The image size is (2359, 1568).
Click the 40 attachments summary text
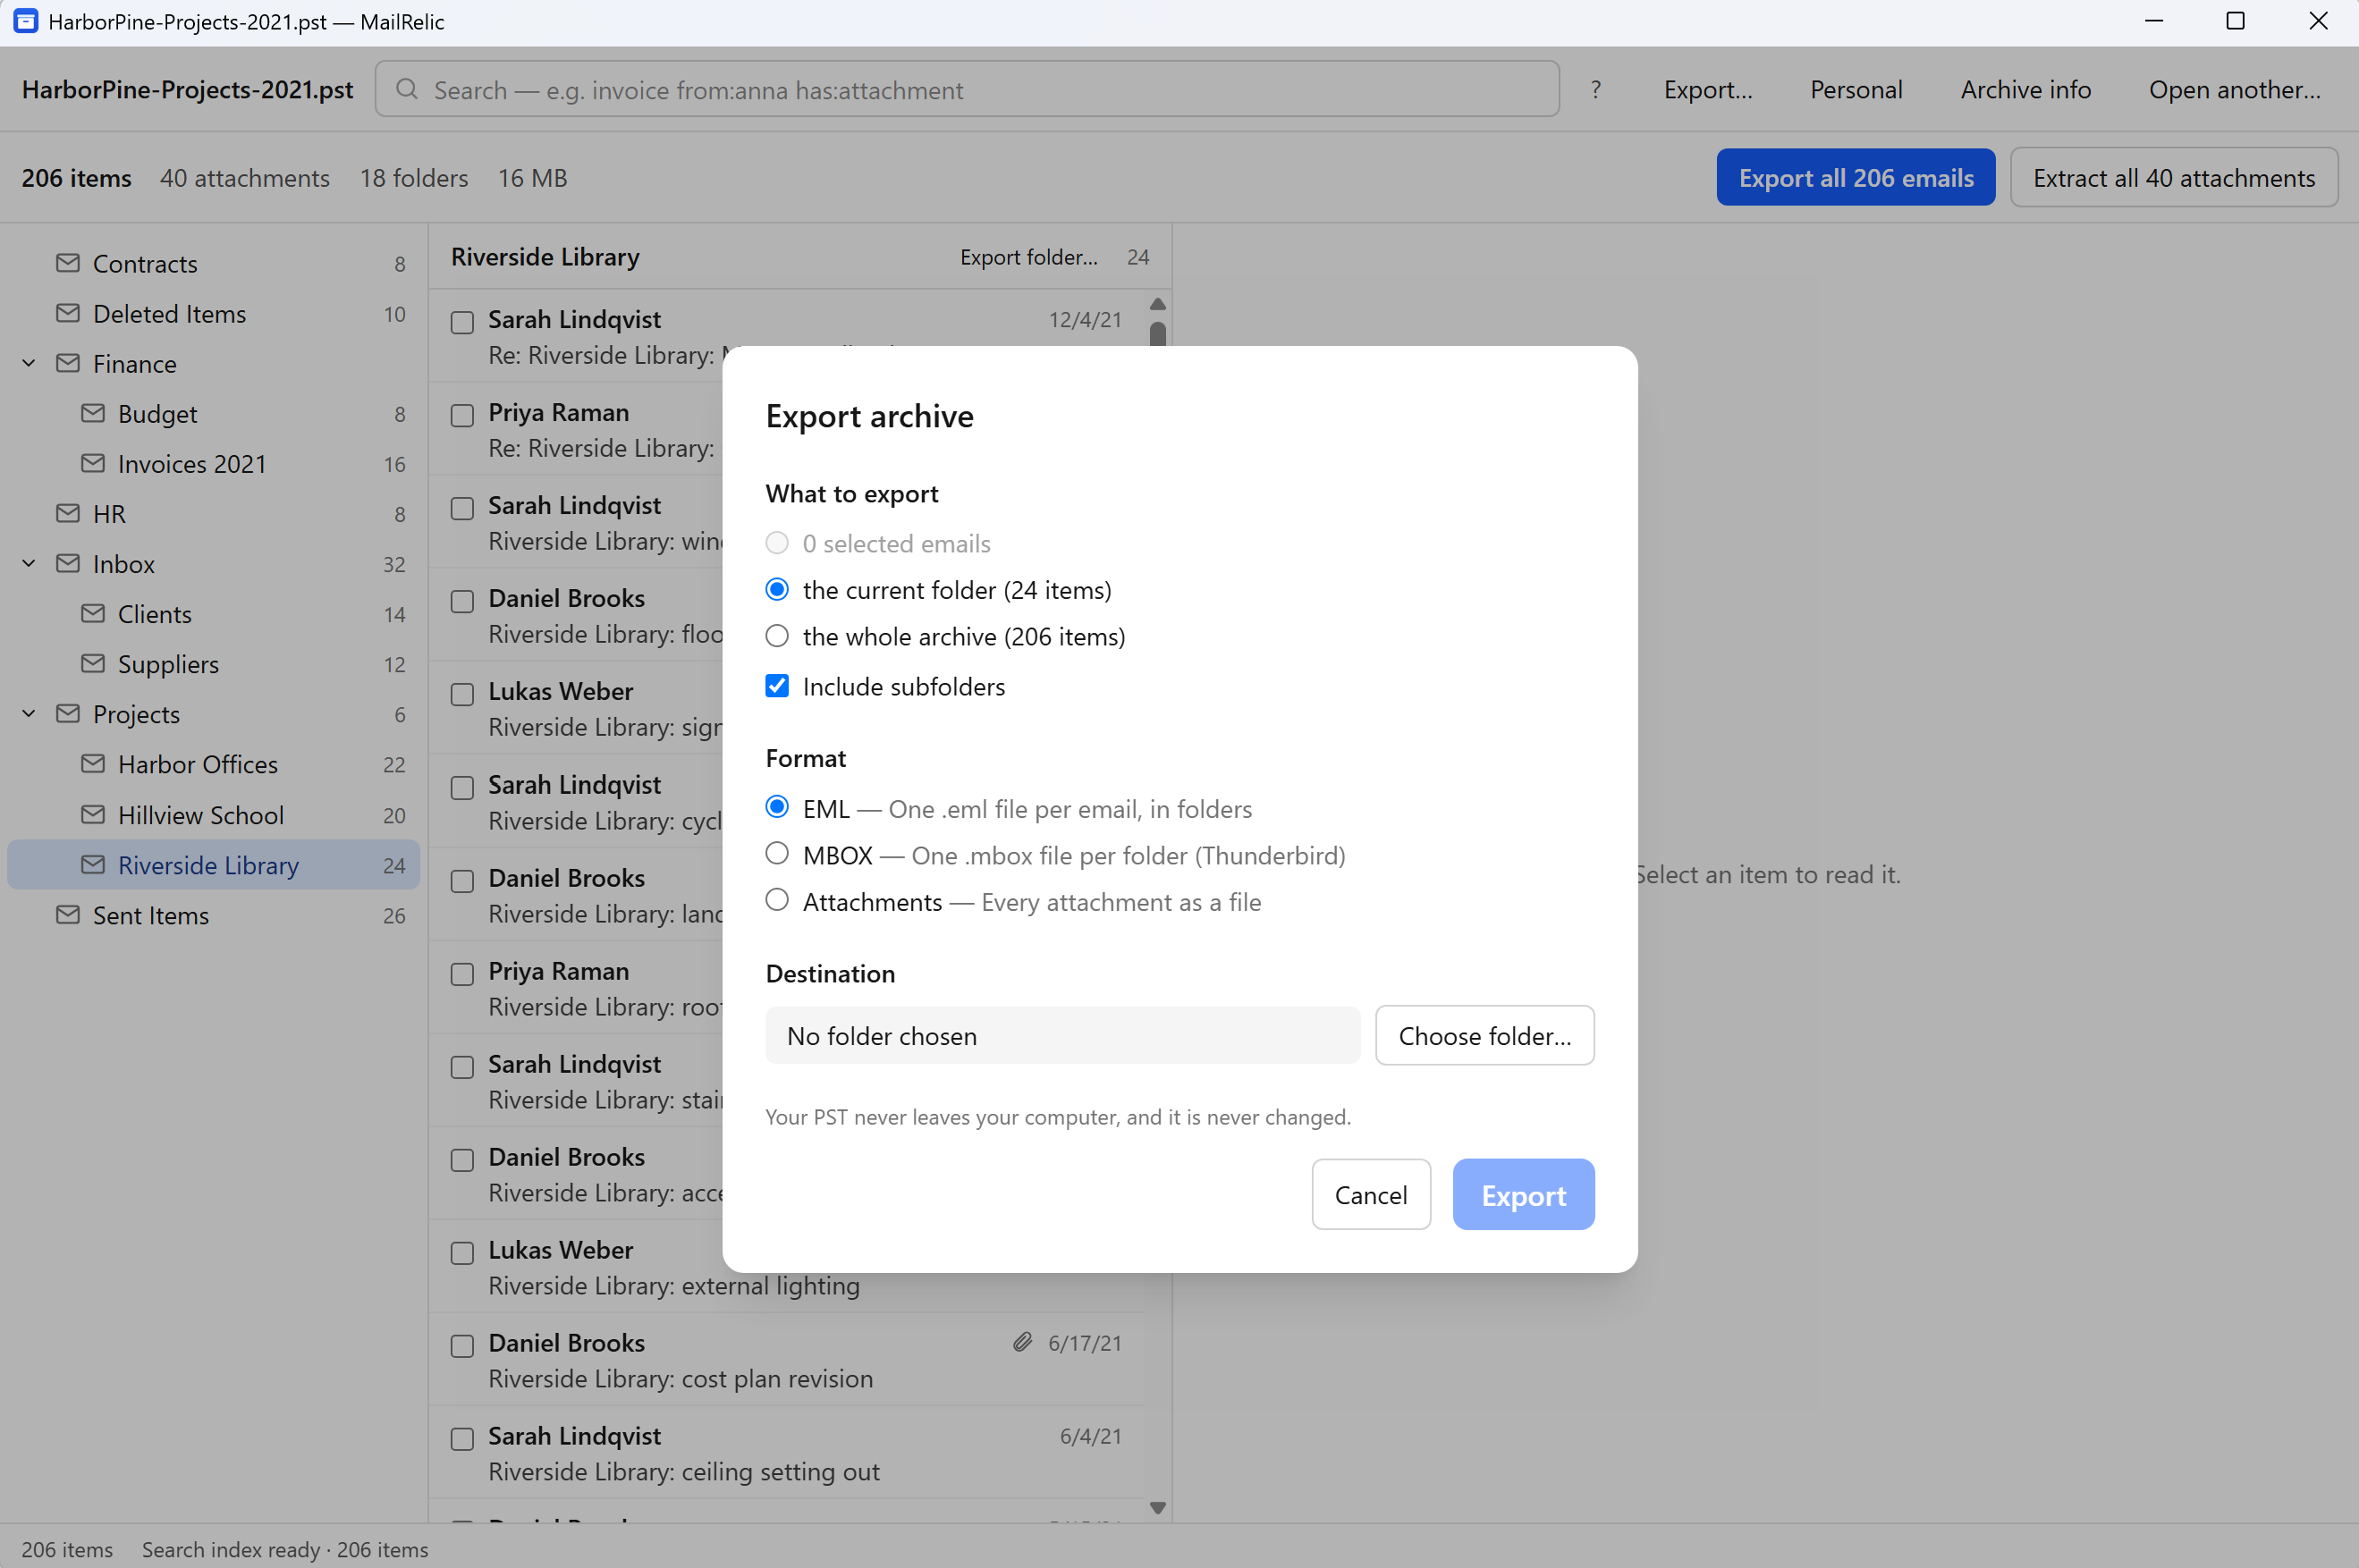click(245, 178)
